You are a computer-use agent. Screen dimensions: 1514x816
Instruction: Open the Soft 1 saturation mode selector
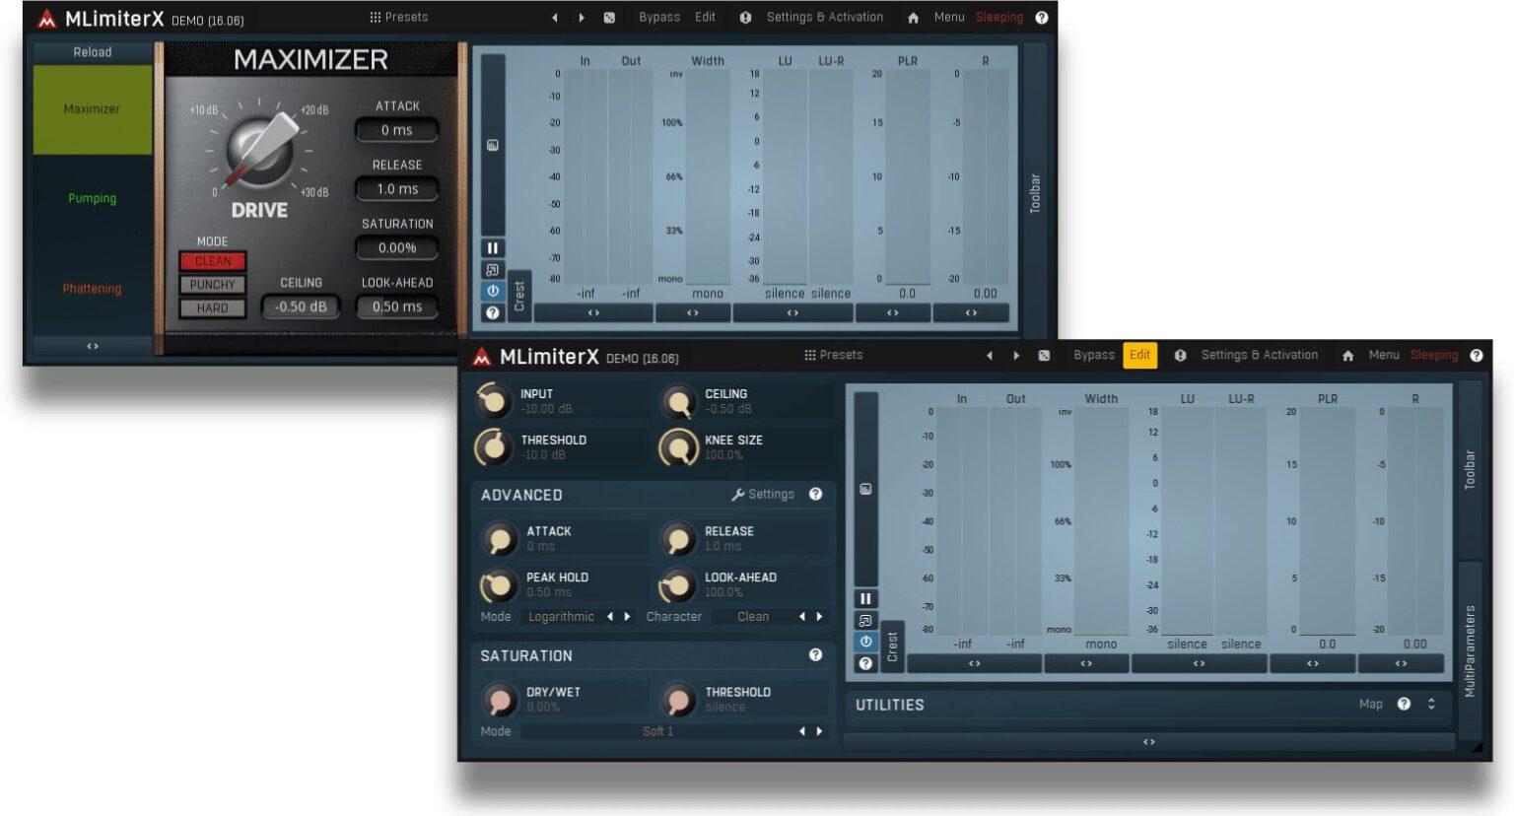point(657,731)
